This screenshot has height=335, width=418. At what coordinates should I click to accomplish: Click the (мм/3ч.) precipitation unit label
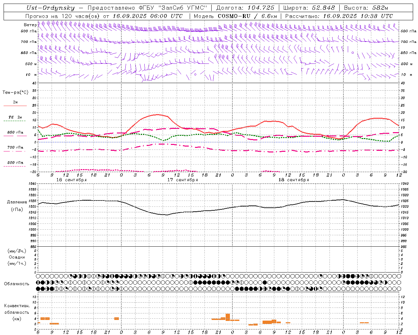point(17,251)
